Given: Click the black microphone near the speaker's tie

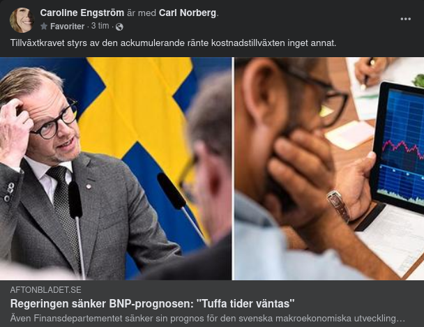Looking at the screenshot, I should (x=75, y=199).
